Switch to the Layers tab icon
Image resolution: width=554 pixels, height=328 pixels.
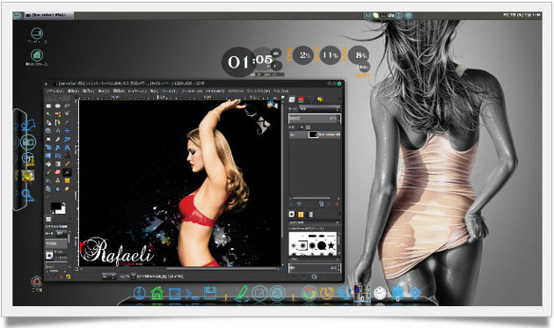tap(292, 99)
